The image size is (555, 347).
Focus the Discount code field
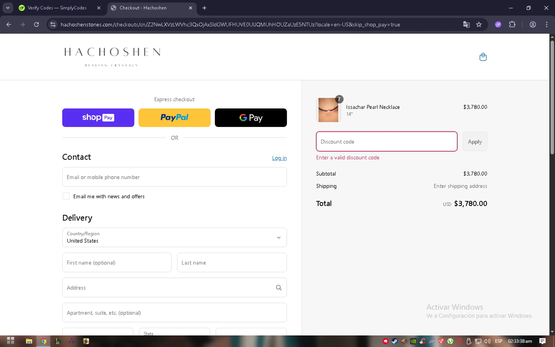[x=387, y=142]
